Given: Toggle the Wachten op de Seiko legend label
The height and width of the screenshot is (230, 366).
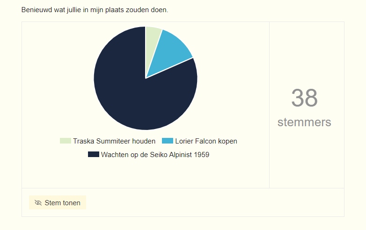Looking at the screenshot, I should [x=154, y=155].
